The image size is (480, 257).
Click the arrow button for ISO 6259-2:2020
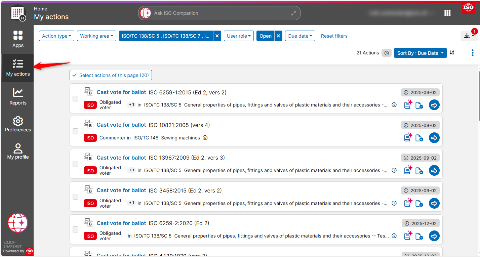tap(434, 236)
